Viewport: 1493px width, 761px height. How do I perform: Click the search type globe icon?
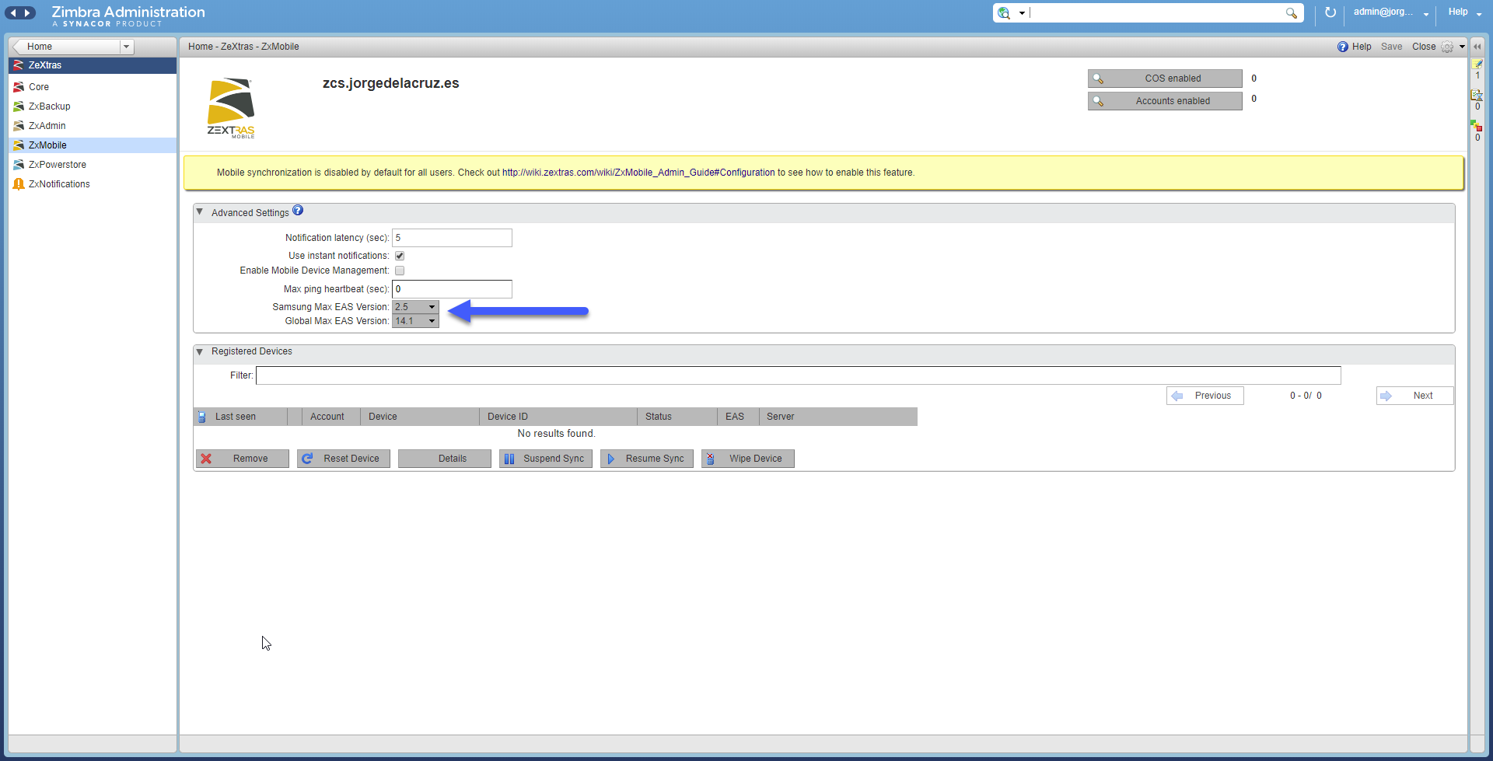pos(1004,12)
